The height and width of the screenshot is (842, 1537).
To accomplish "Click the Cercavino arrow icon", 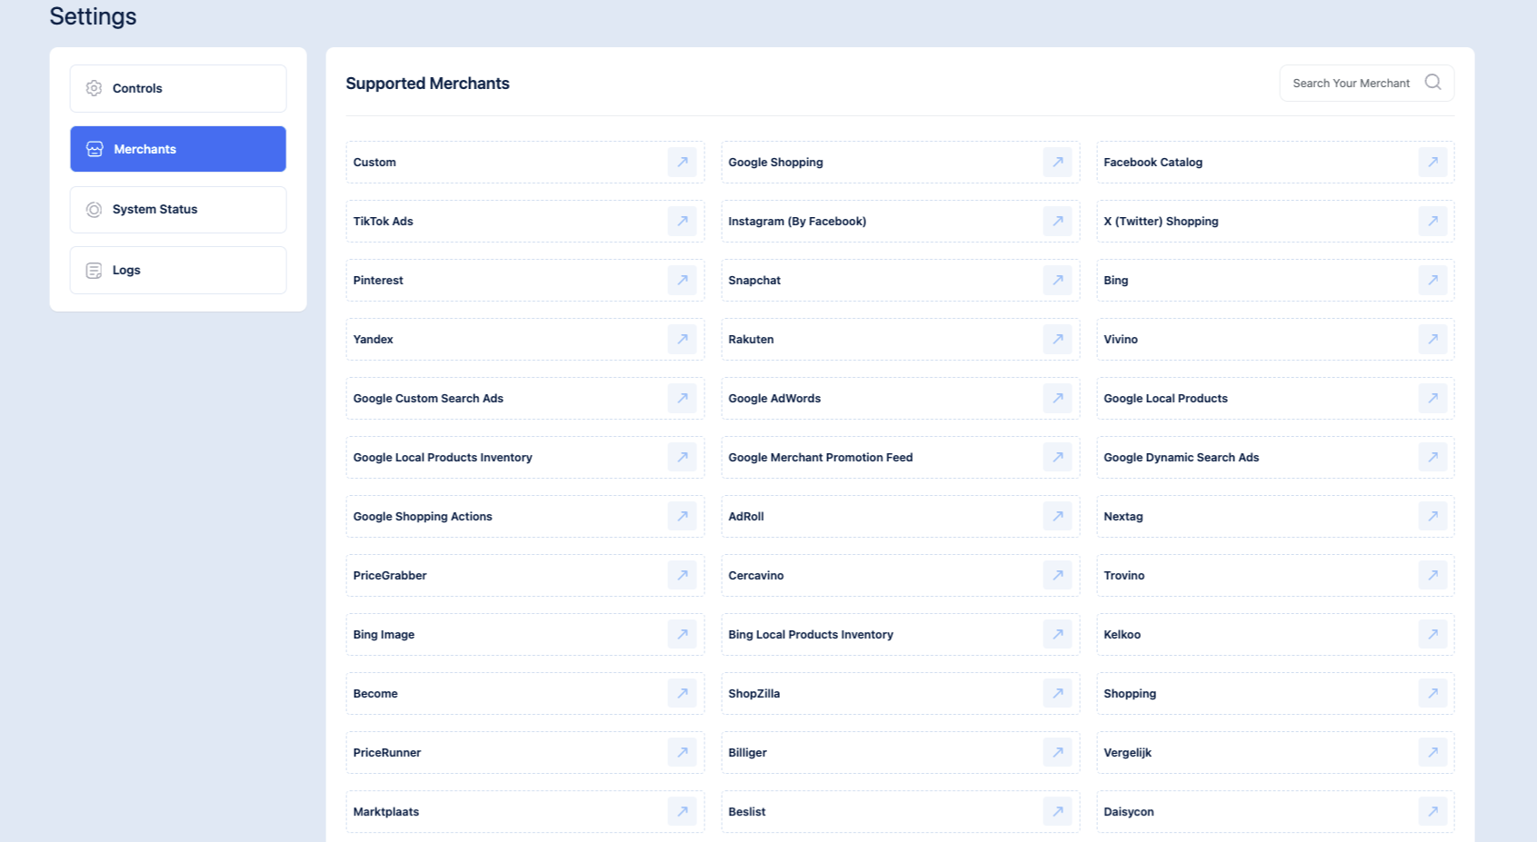I will pos(1057,575).
